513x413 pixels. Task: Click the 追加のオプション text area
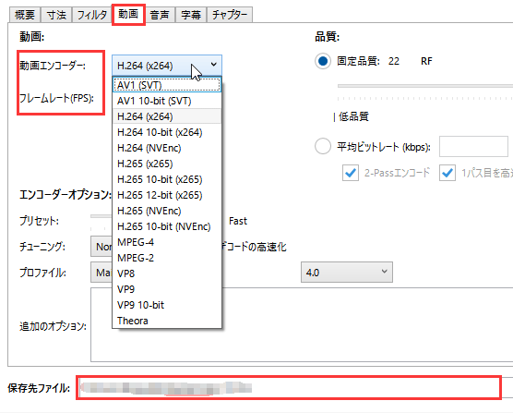click(302, 325)
